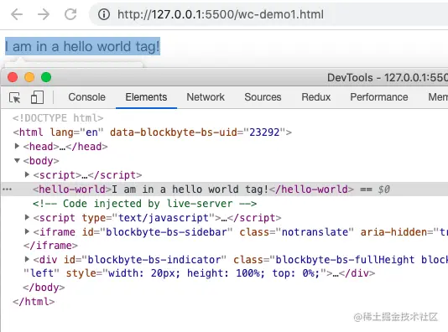Screen dimensions: 448x332
Task: Select the DOCTYPE html line
Action: pos(58,118)
